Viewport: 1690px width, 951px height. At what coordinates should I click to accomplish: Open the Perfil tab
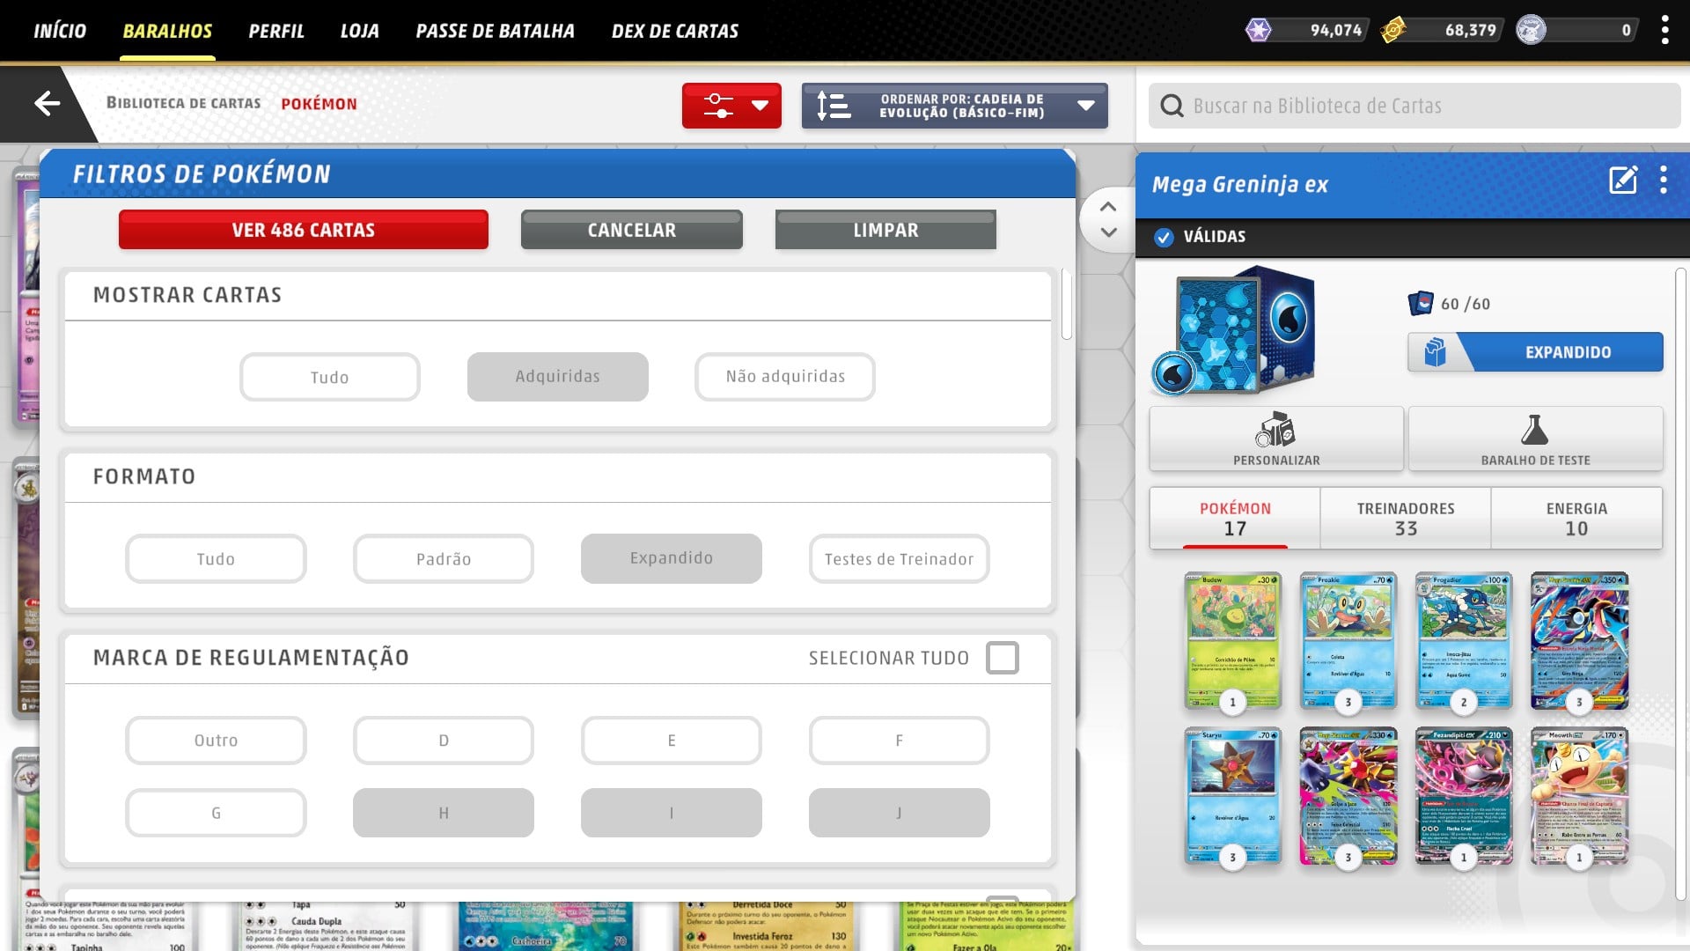tap(276, 31)
